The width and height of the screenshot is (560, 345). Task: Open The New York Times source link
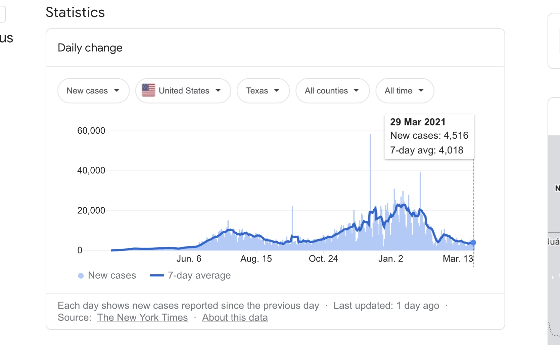(142, 318)
